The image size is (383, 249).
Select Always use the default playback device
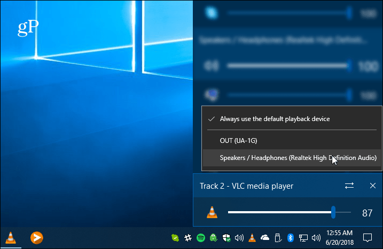[292, 119]
